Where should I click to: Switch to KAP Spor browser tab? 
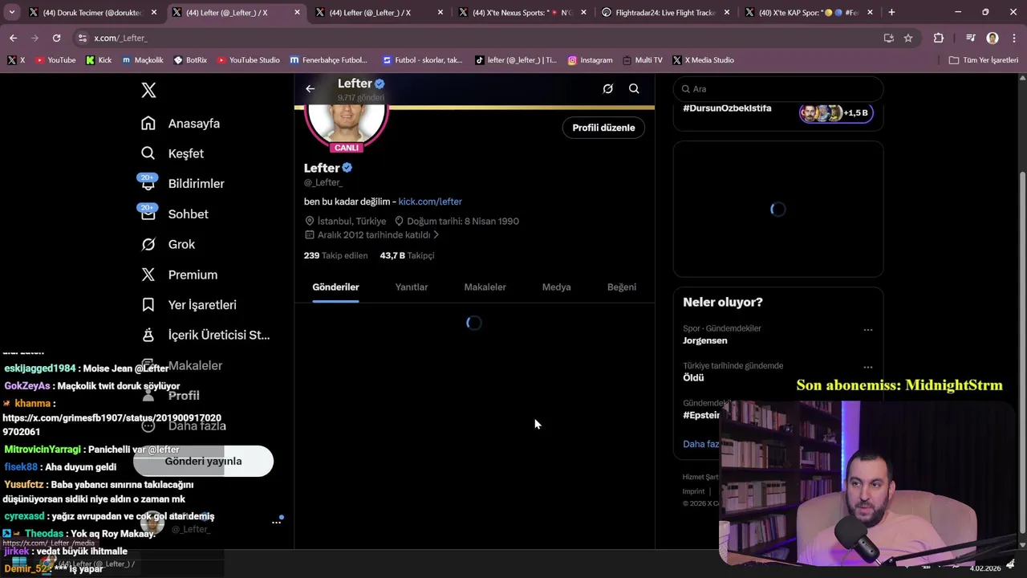(809, 12)
